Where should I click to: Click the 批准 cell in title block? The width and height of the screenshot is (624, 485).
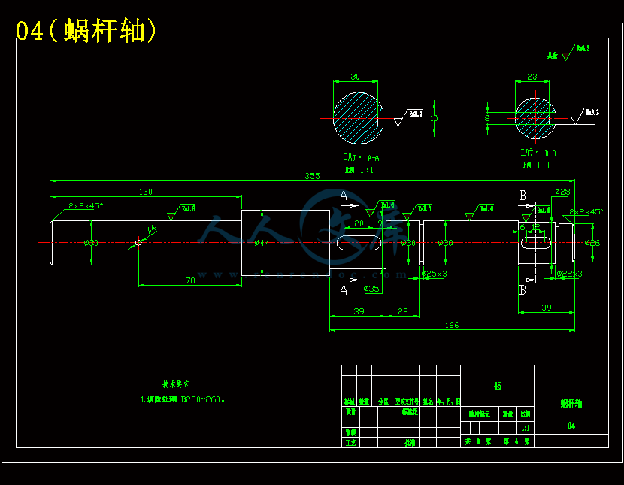click(x=410, y=442)
